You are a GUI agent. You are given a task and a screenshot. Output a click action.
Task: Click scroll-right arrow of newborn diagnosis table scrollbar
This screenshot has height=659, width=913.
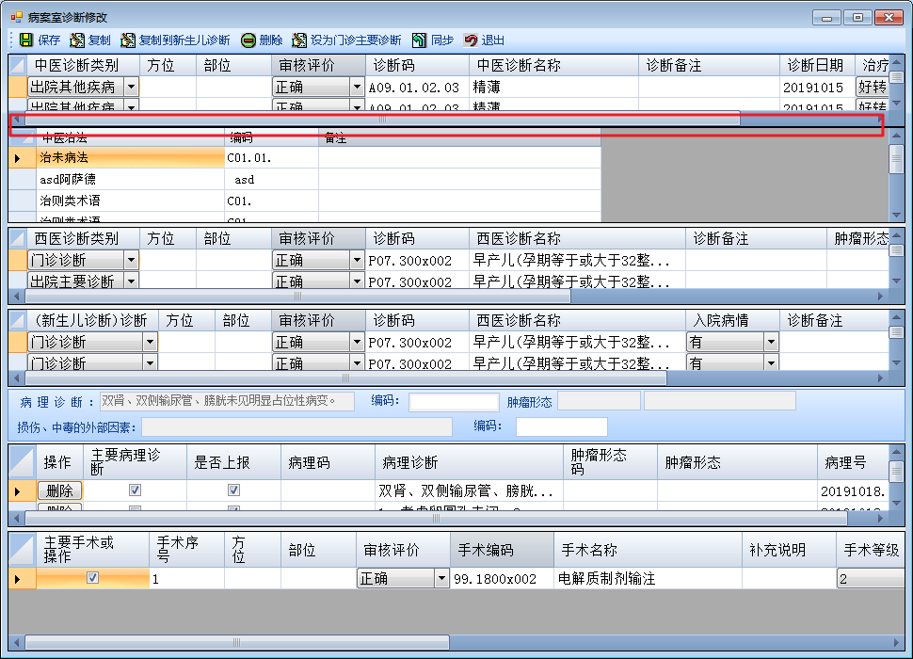(880, 378)
